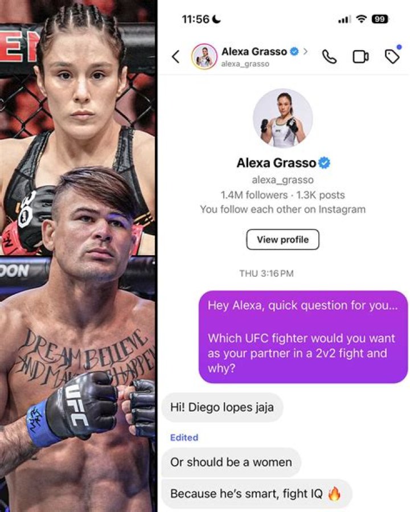Select the 'Hi! Diego lopes jaja' message

(x=222, y=407)
